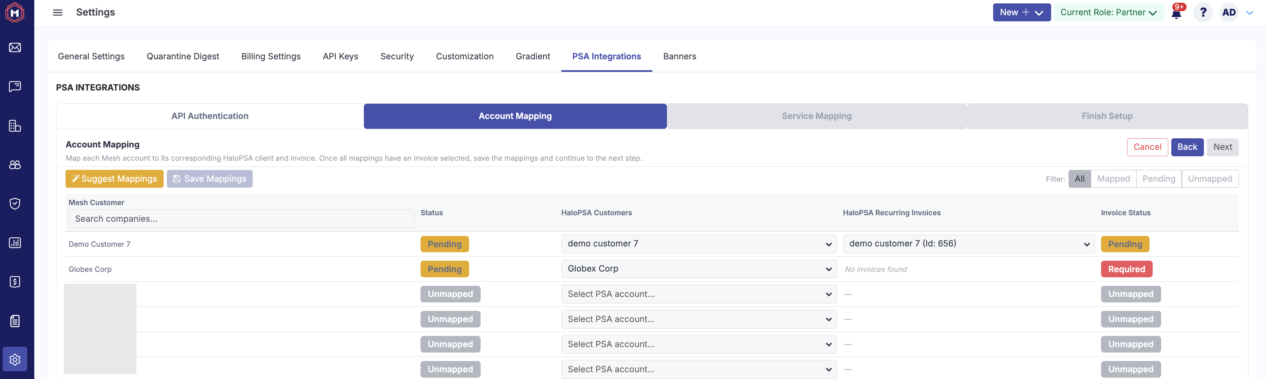
Task: Open the users group sidebar icon
Action: pos(15,164)
